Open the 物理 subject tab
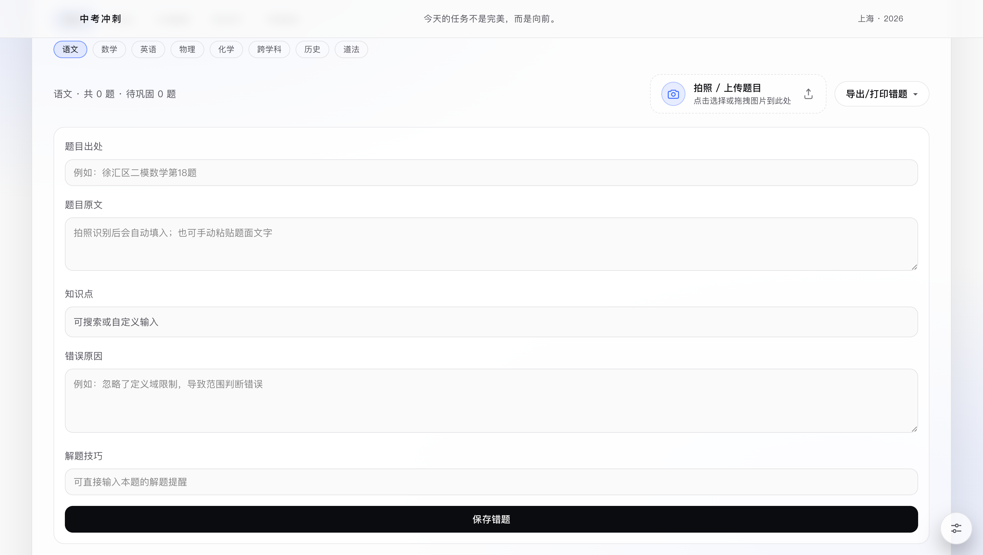Image resolution: width=983 pixels, height=555 pixels. pyautogui.click(x=187, y=49)
